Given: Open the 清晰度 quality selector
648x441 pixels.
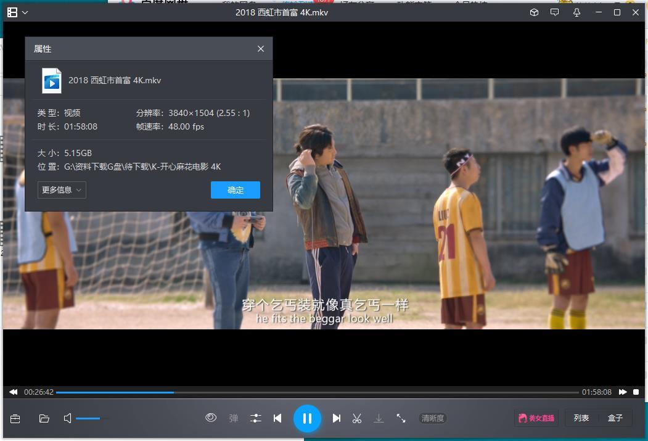Looking at the screenshot, I should point(432,418).
